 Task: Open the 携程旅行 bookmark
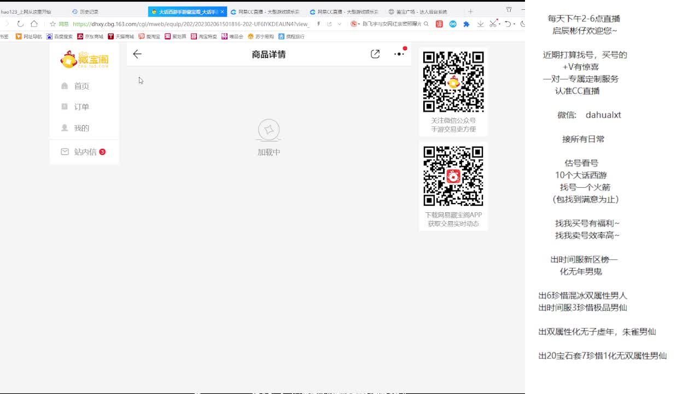(x=291, y=37)
